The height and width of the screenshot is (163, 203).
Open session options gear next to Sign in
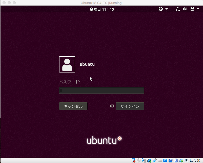pos(112,106)
